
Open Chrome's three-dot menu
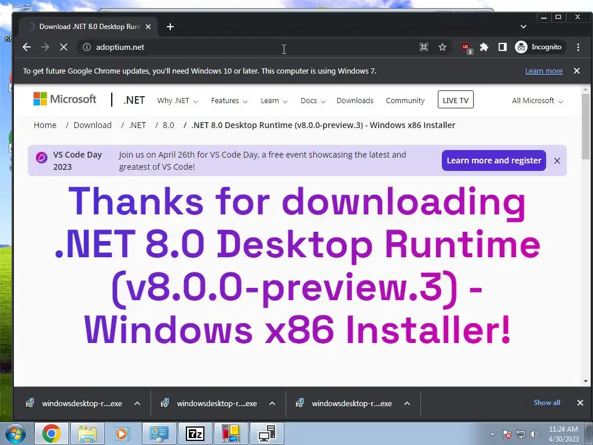coord(578,47)
